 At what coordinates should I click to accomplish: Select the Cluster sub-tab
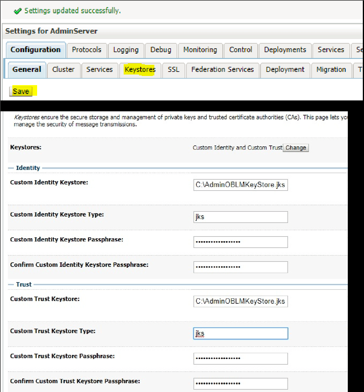coord(63,70)
